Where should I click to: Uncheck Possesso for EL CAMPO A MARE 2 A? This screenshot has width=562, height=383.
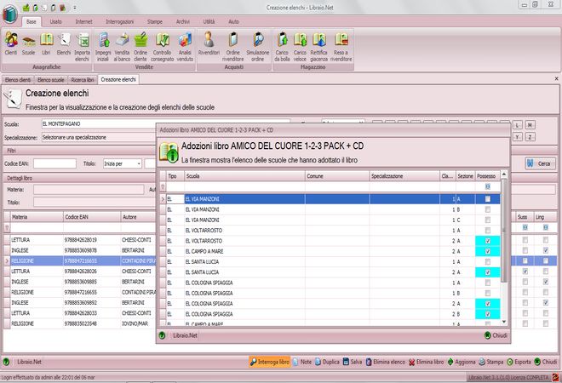click(487, 251)
